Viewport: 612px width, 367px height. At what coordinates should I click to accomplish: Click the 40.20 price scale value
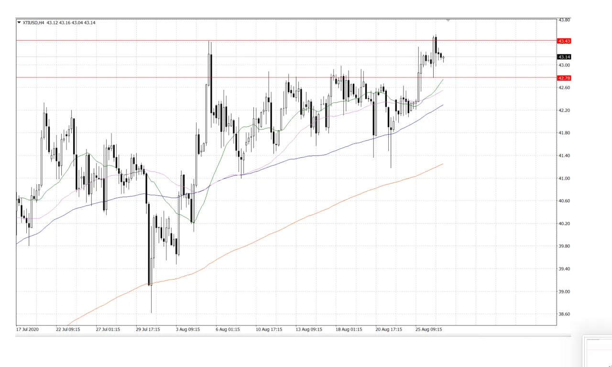(564, 224)
